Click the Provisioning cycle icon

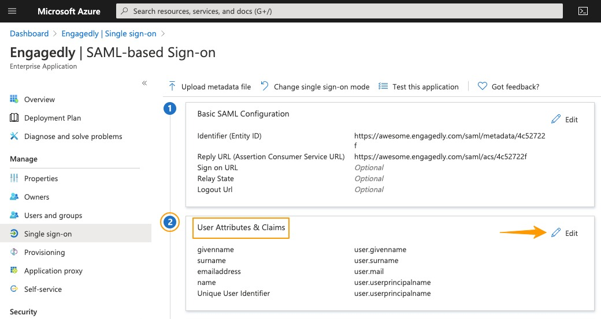(14, 252)
